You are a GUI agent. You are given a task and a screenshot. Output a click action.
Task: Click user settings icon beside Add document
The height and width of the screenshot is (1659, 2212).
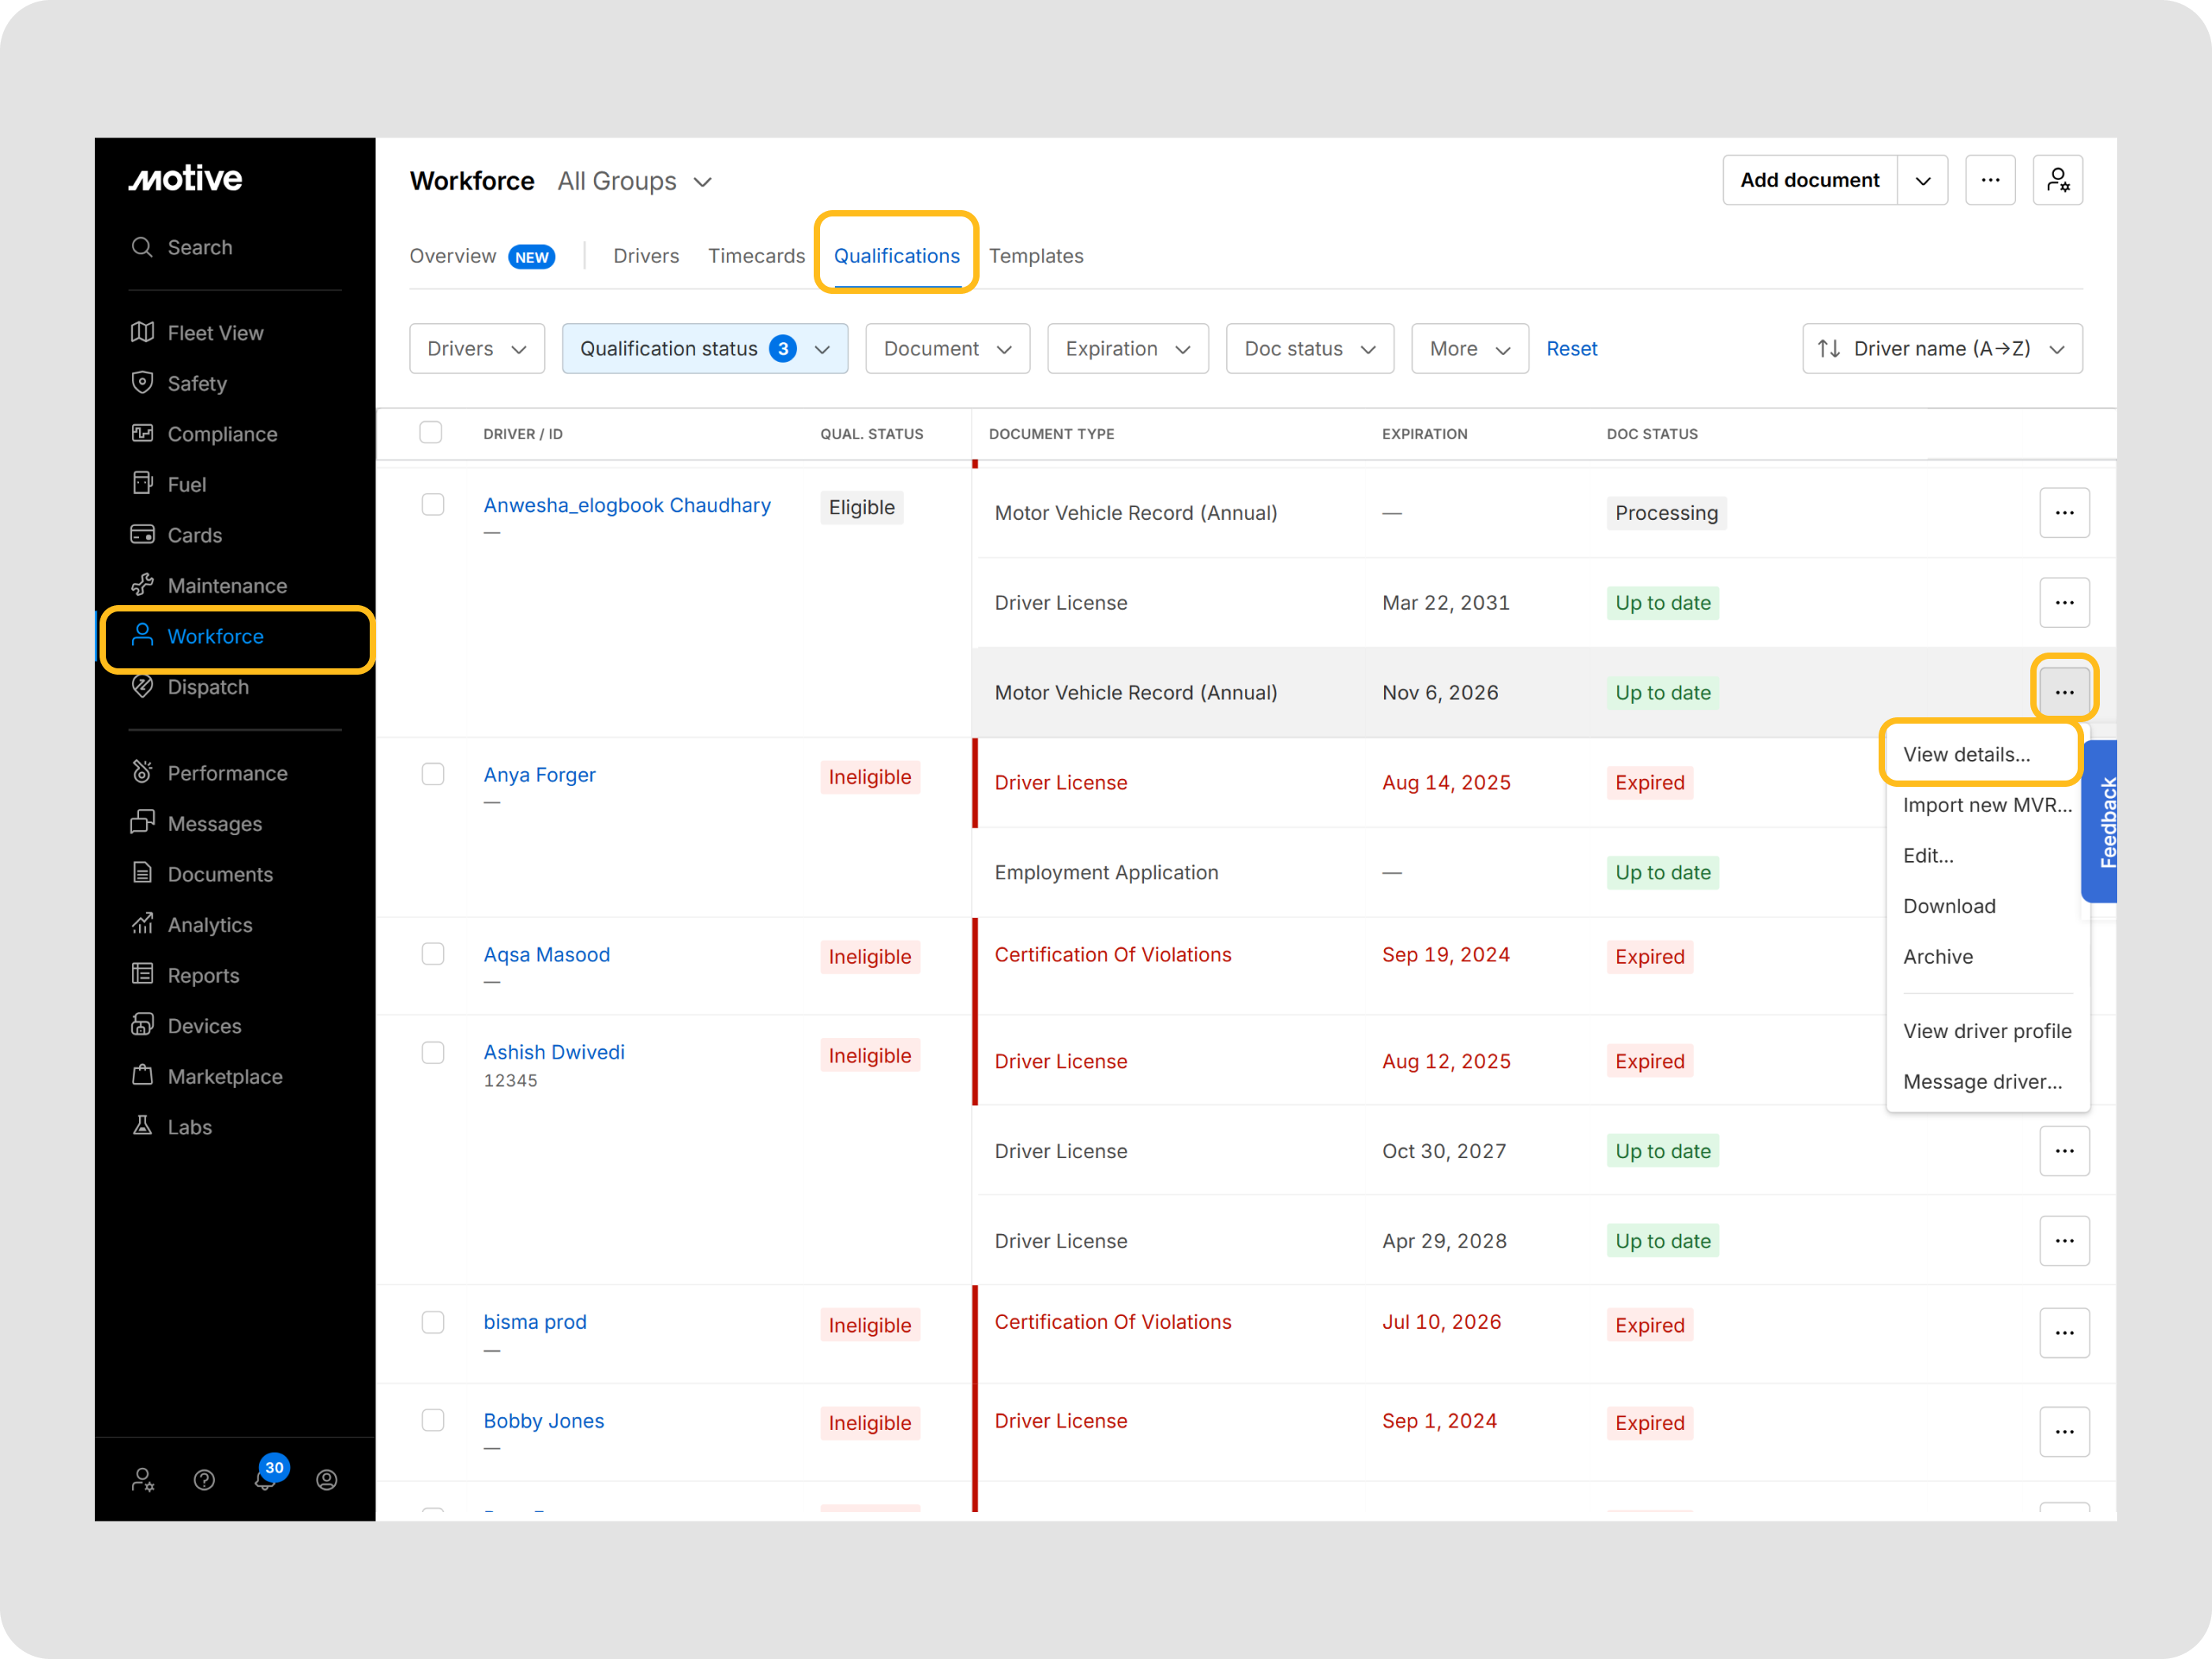coord(2058,180)
